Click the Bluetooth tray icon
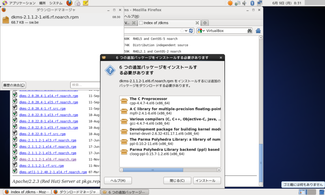 252,3
